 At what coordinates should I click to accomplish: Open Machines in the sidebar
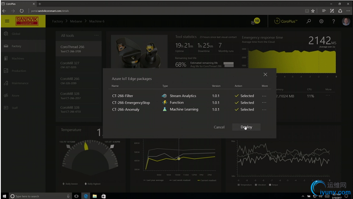(23, 58)
